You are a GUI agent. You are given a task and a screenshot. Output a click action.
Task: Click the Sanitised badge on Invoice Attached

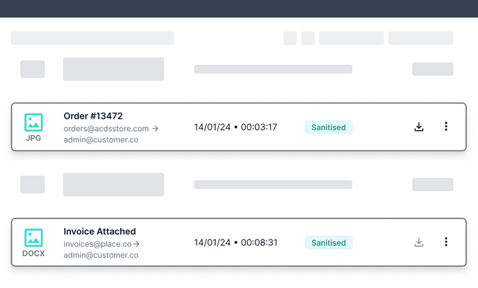click(328, 242)
